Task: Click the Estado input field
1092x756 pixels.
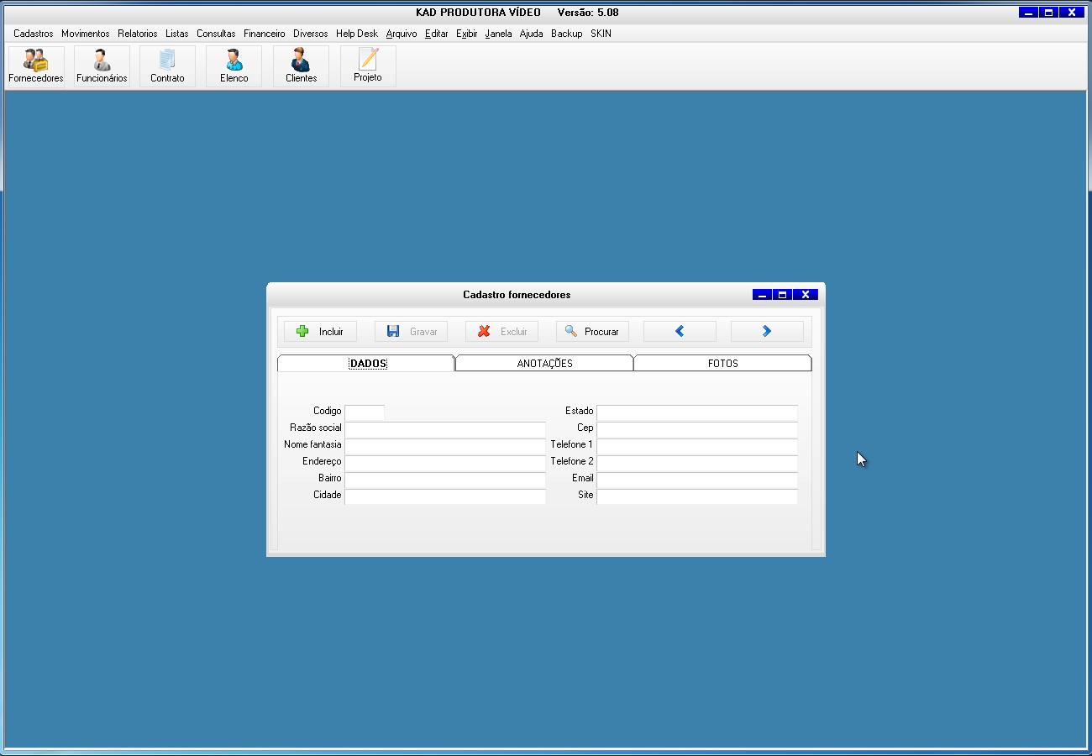Action: (x=697, y=412)
